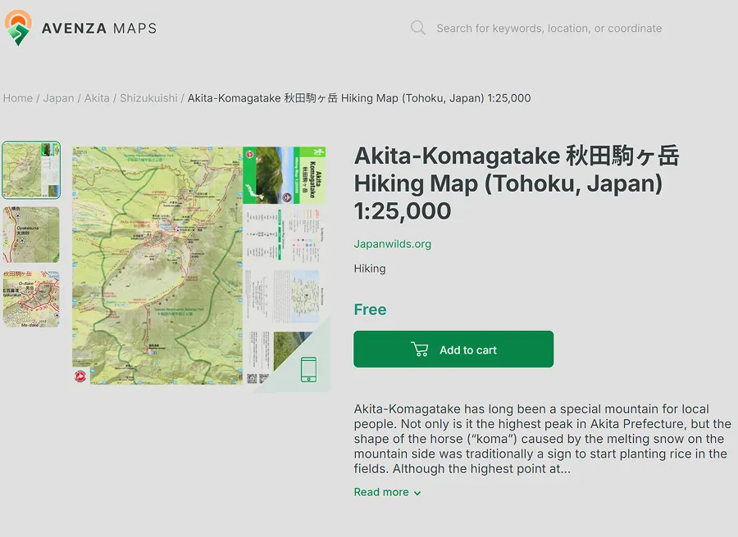Select the first full-map thumbnail

coord(31,170)
